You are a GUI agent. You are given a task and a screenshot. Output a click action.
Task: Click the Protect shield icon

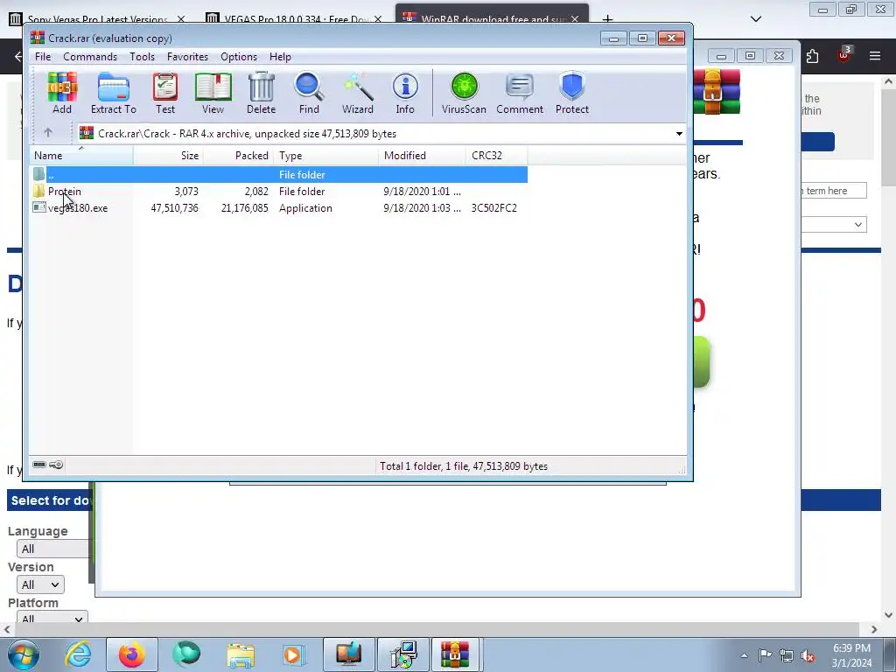click(x=572, y=93)
